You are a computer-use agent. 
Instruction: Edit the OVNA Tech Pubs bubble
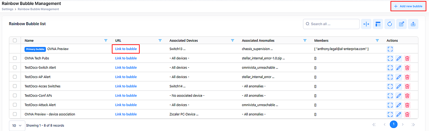tap(399, 58)
